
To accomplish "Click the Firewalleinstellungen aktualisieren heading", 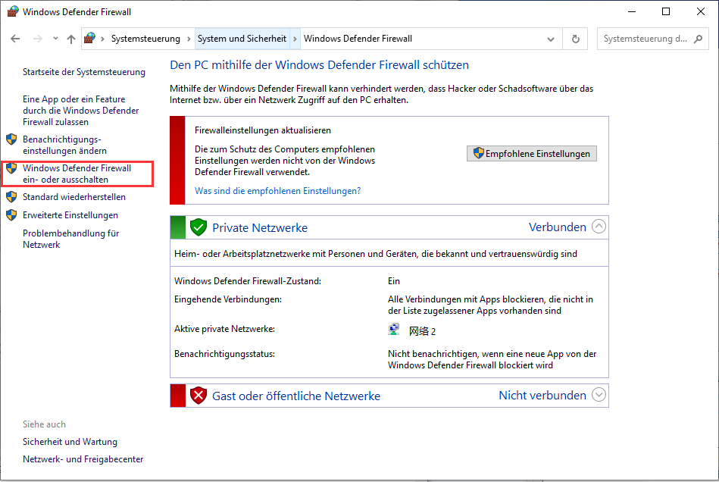I will [x=263, y=130].
